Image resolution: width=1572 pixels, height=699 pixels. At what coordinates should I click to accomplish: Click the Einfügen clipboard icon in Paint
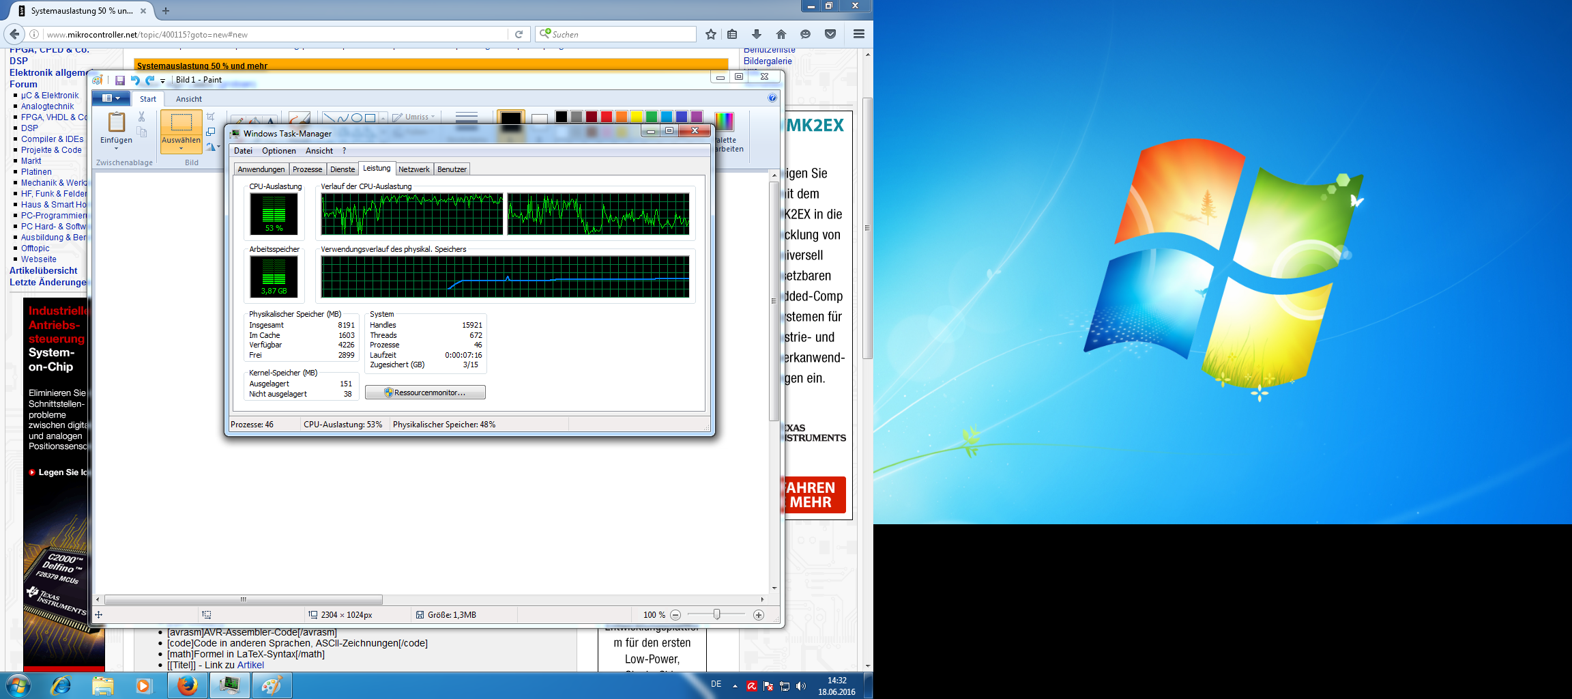coord(117,122)
